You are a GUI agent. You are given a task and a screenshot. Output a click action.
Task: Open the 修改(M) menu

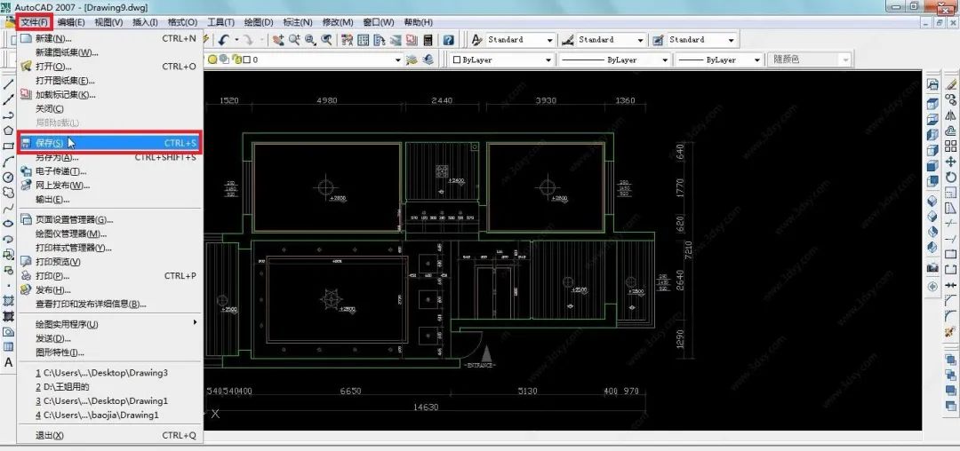click(x=338, y=22)
